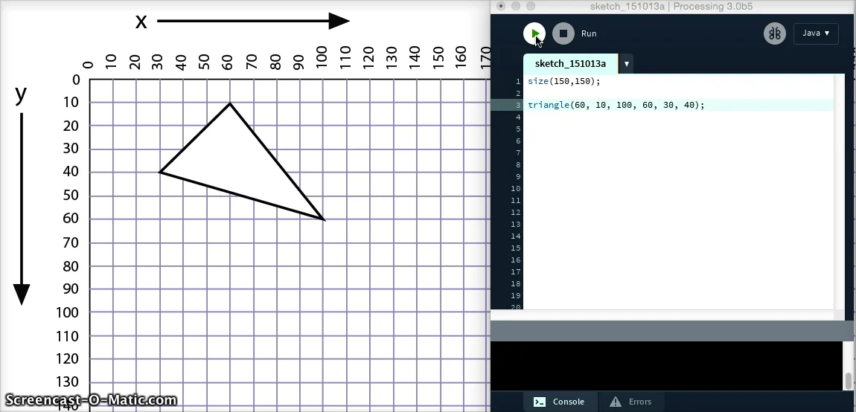Click the Errors warning triangle icon

616,402
